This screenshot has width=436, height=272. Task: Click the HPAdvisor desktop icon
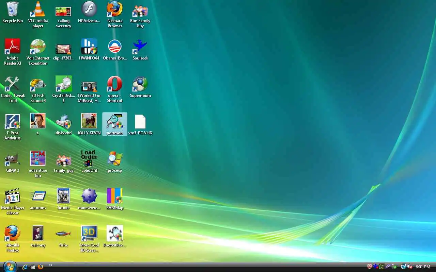click(89, 13)
